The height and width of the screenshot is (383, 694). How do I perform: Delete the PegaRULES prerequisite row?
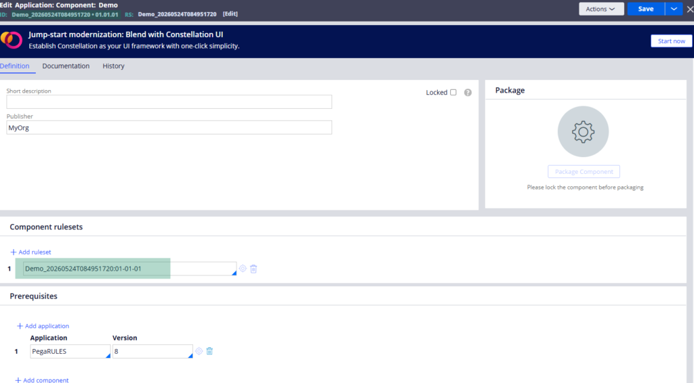click(210, 351)
